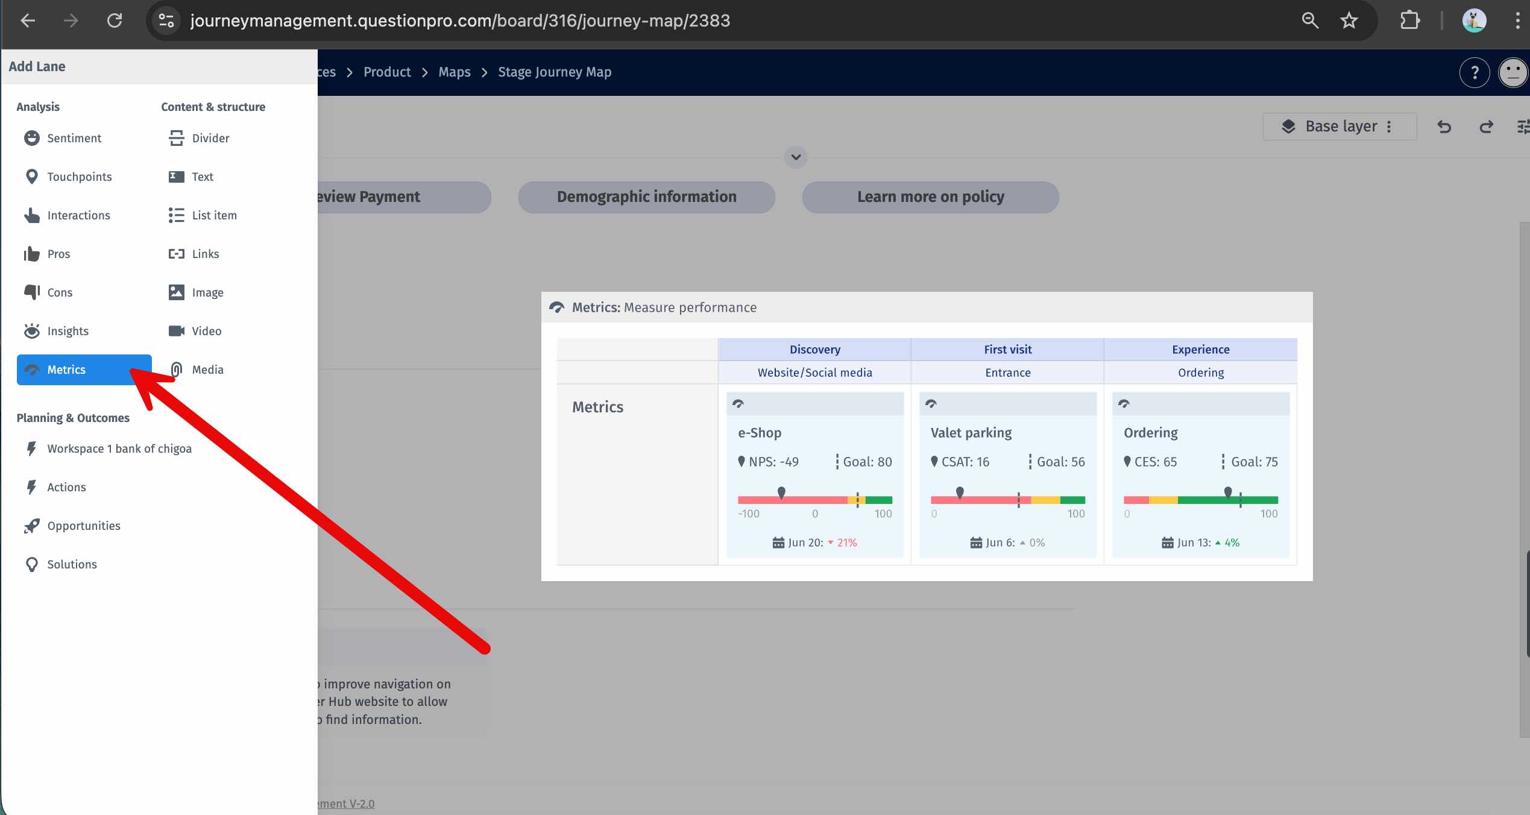
Task: Add an Opportunities rocket lane
Action: pos(83,526)
